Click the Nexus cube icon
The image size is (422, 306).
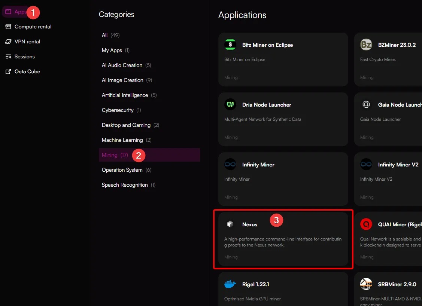[230, 224]
